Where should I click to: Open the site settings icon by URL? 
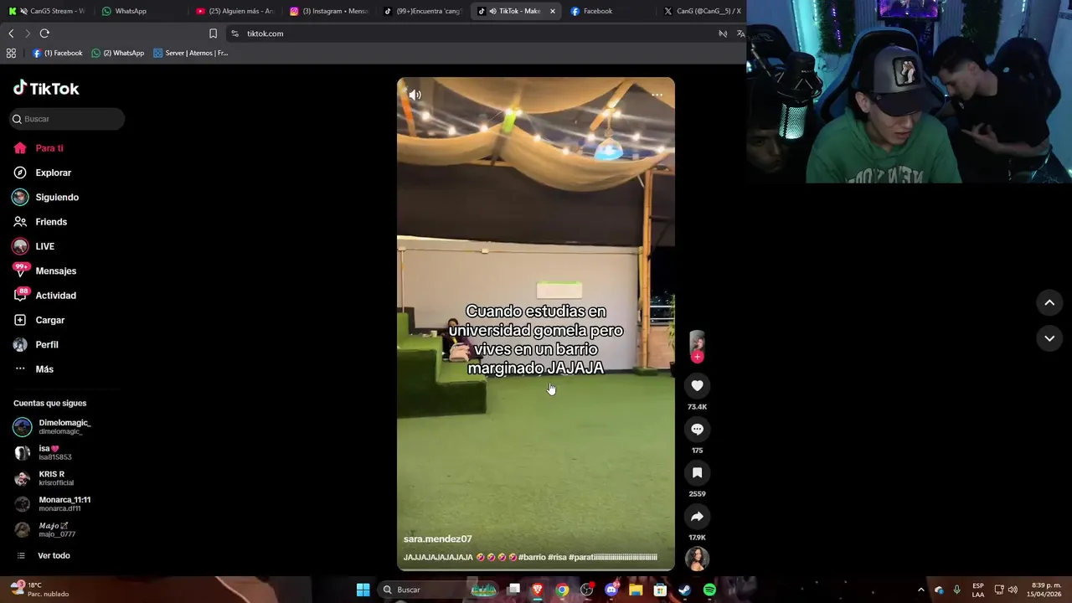point(234,33)
